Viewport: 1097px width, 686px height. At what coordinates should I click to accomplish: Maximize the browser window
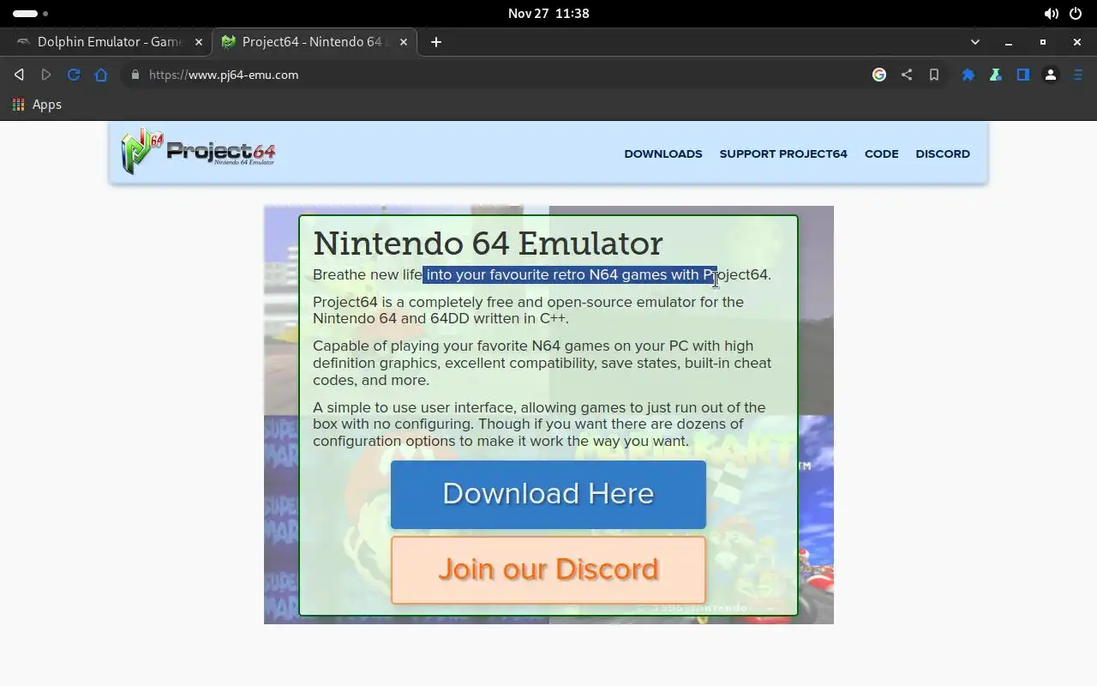1043,42
